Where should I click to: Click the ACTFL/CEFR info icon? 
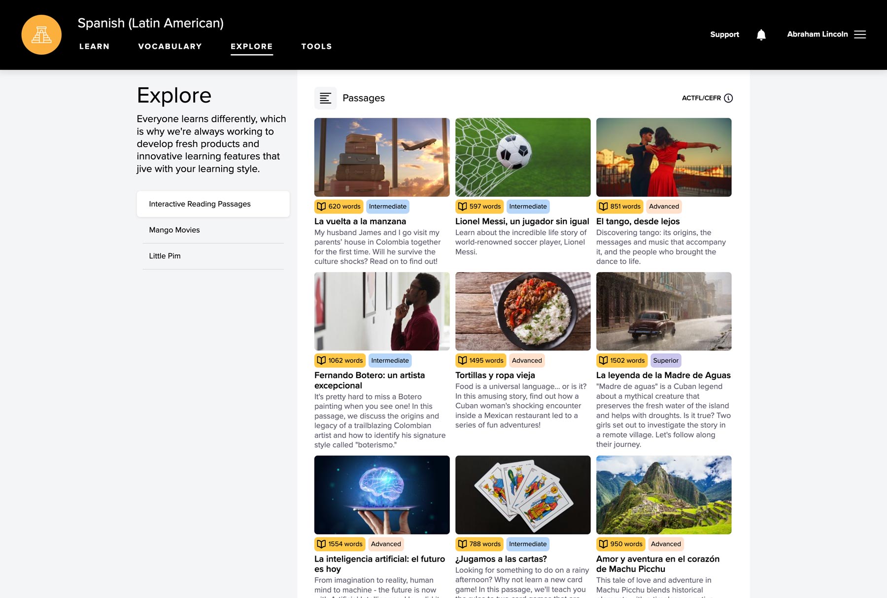click(x=728, y=98)
